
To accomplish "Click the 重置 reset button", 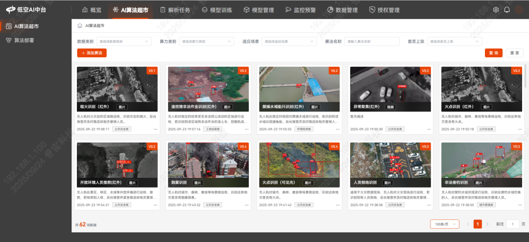I will point(514,53).
